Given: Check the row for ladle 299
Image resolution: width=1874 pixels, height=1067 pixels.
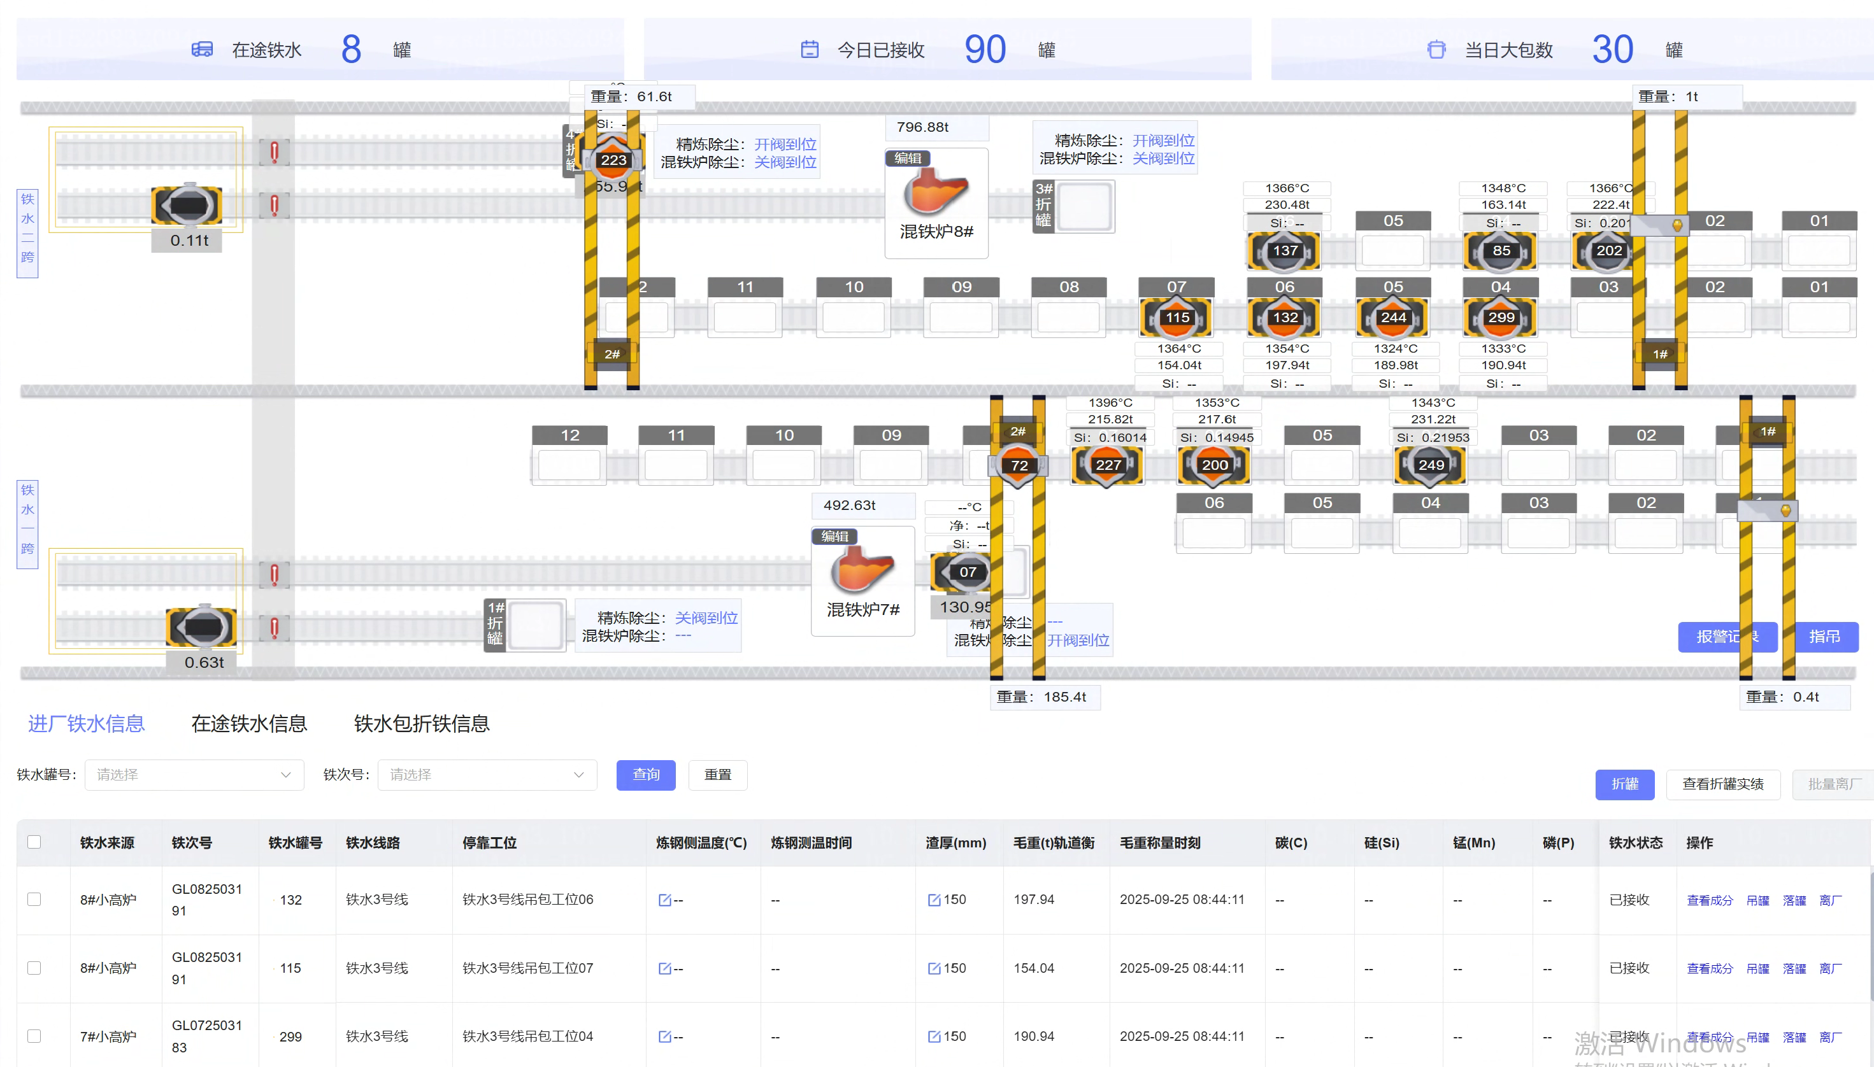Looking at the screenshot, I should click(x=34, y=1036).
